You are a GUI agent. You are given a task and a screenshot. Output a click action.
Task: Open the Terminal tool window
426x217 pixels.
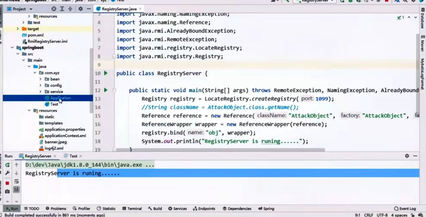click(x=132, y=208)
